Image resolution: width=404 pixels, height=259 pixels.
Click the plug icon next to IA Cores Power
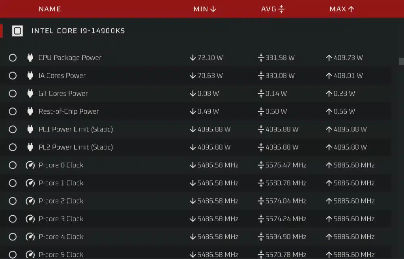click(30, 76)
